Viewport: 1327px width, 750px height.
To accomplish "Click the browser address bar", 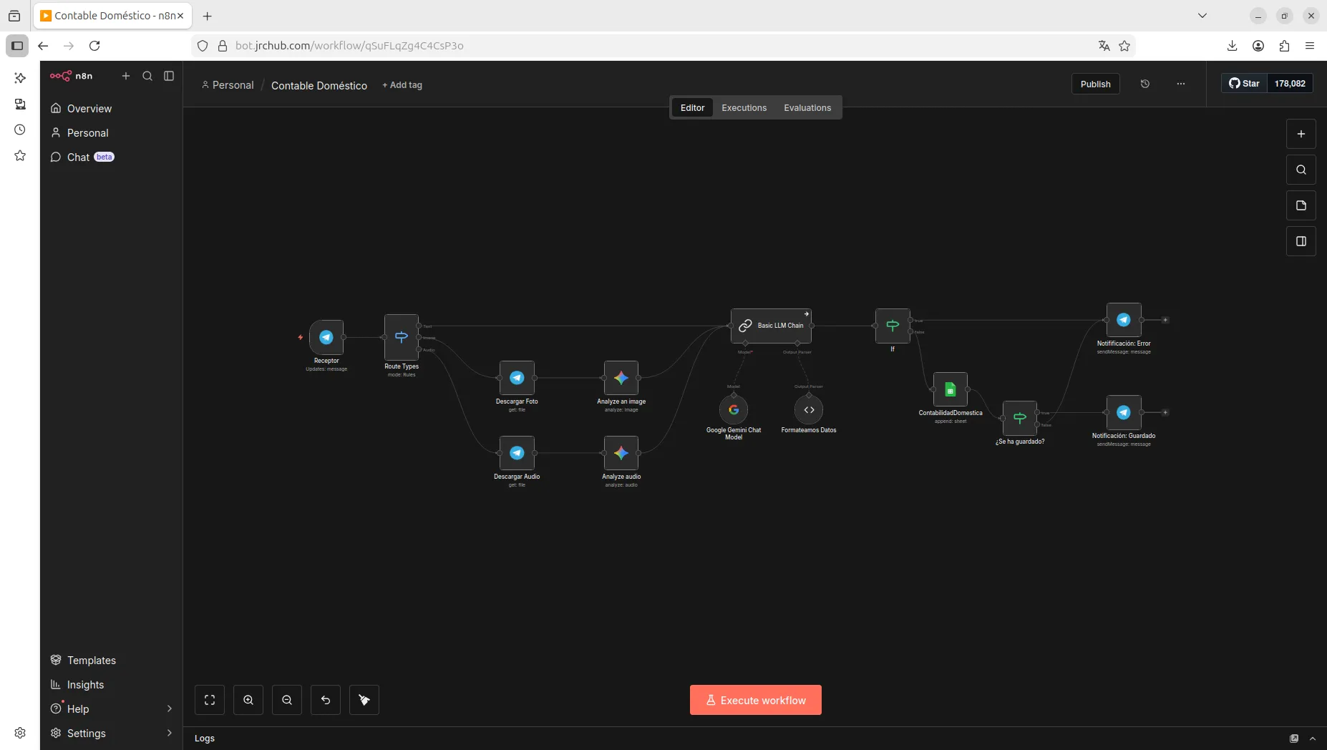I will coord(662,46).
